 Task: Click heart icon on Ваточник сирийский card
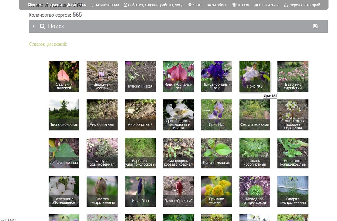290,64
